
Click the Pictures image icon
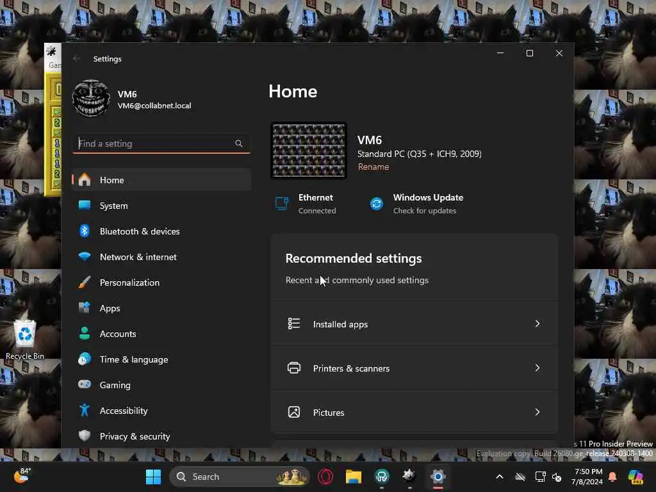click(x=293, y=412)
